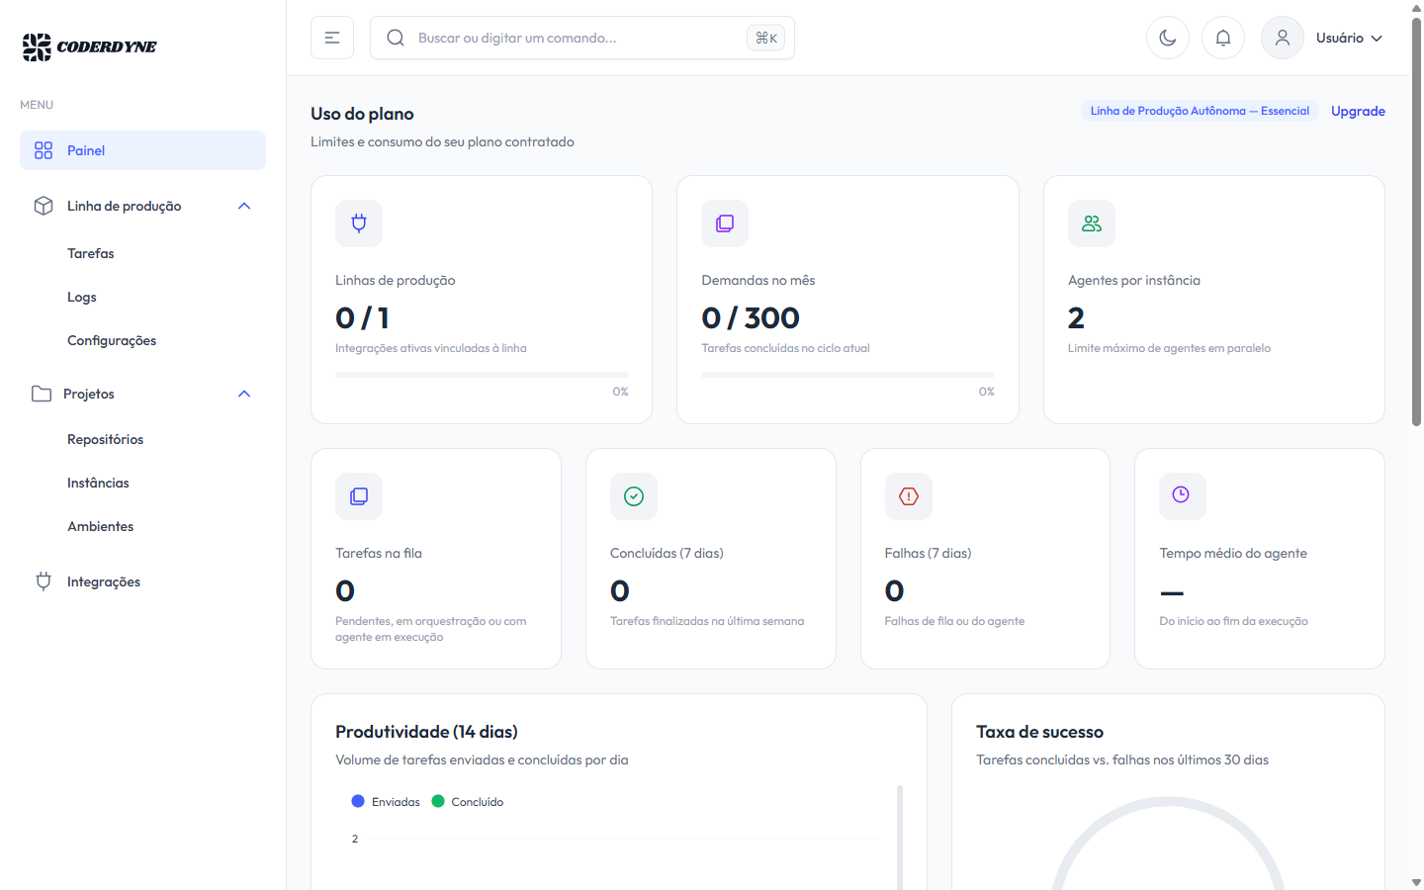Click the page vertical scrollbar
Screen dimensions: 1424x890
(1416, 222)
